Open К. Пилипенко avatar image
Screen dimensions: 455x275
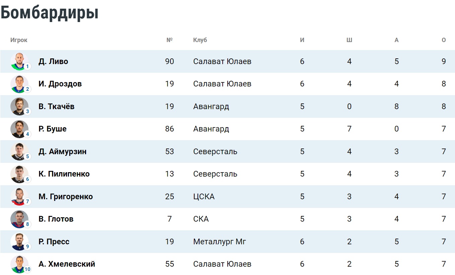[19, 174]
